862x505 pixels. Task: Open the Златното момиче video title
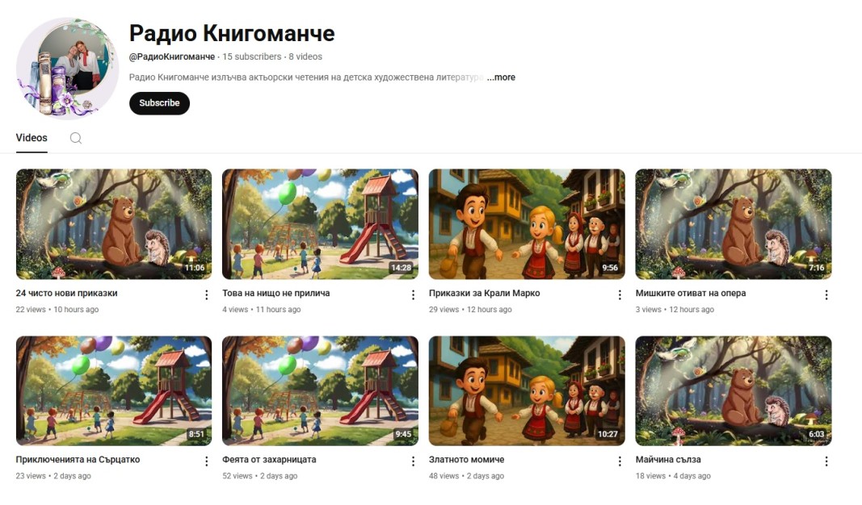[466, 460]
